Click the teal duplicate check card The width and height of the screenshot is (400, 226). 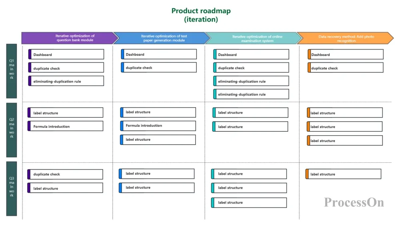click(x=251, y=68)
